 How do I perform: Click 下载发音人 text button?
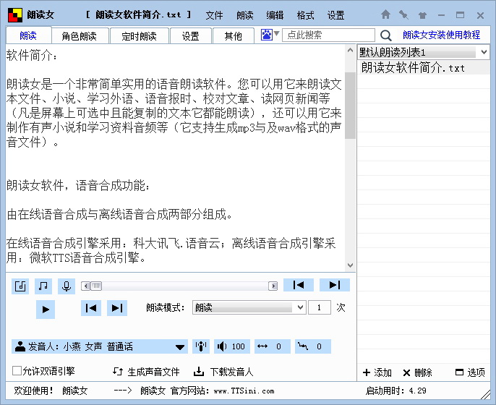point(232,372)
